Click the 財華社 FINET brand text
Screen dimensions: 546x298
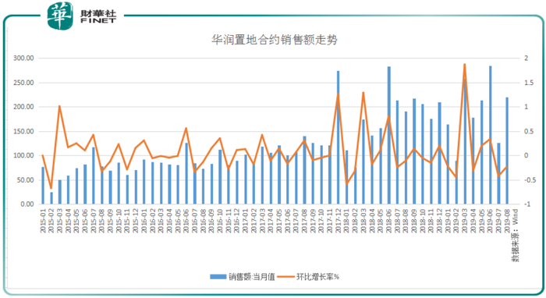[97, 16]
